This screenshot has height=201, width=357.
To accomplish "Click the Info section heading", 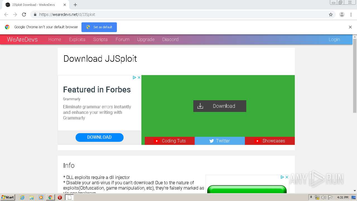I will click(69, 165).
